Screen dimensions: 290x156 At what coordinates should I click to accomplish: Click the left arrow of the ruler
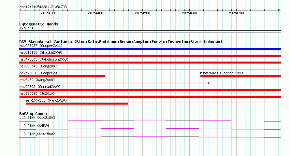pos(20,10)
